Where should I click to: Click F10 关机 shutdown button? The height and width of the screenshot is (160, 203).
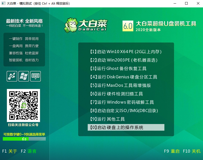click(192, 151)
